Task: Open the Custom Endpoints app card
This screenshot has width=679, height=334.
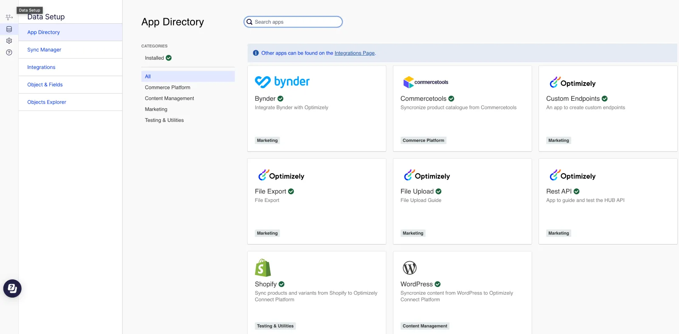Action: tap(608, 108)
